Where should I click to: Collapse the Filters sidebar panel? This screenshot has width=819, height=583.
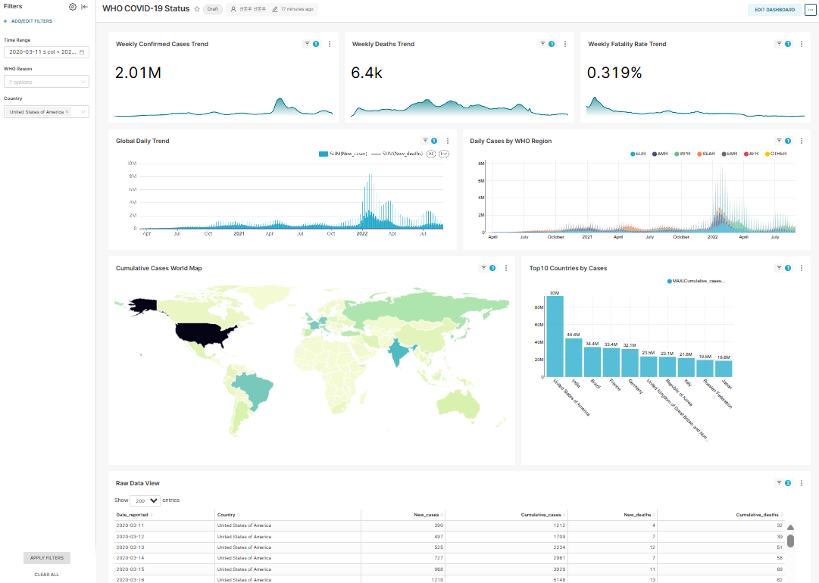pos(85,6)
